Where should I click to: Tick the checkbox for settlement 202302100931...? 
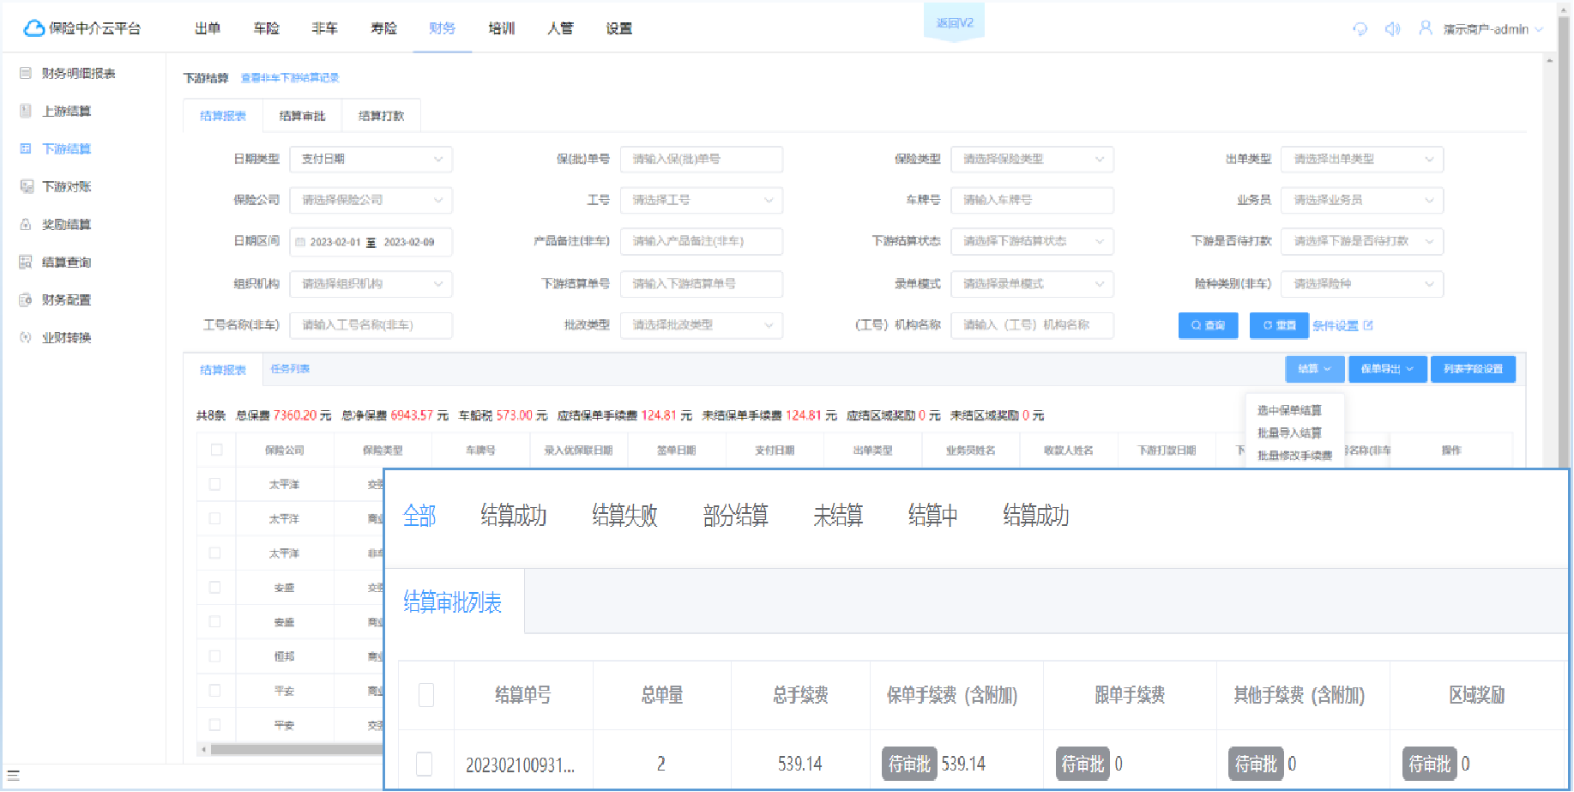click(x=424, y=763)
